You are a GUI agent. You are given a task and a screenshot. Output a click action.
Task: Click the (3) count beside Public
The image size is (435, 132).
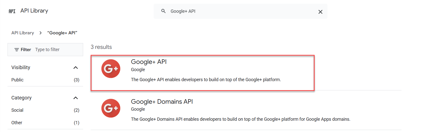[77, 80]
